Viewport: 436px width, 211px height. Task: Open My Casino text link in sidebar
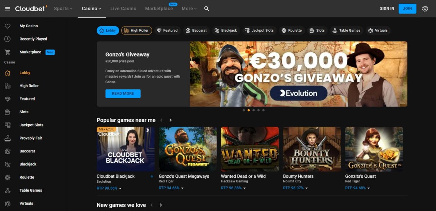[x=29, y=26]
